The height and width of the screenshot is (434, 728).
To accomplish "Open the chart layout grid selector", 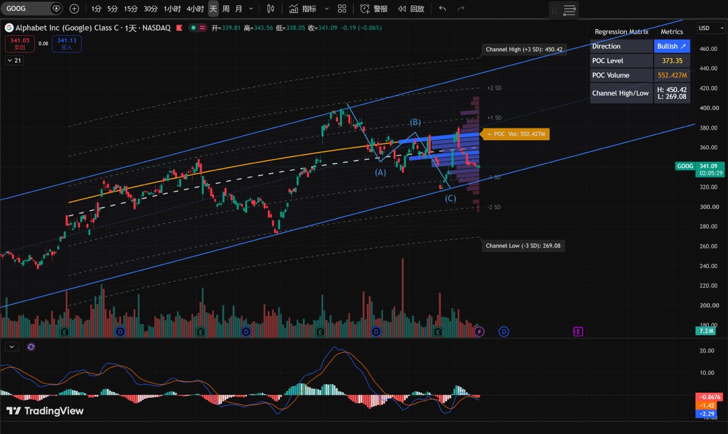I will [342, 8].
